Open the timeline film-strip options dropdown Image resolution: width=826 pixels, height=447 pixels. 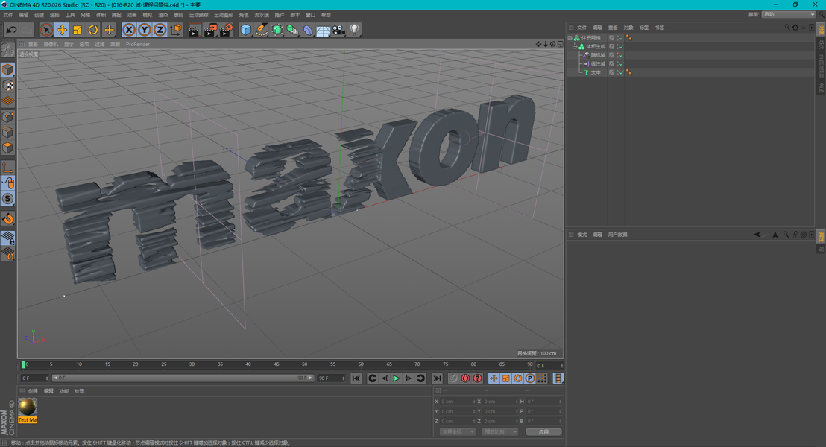558,378
